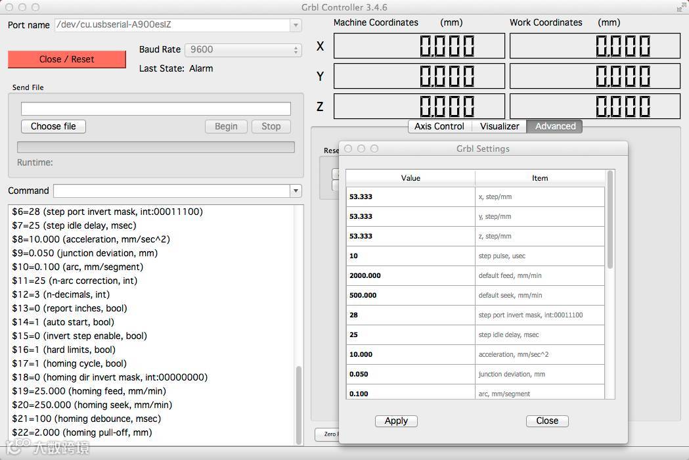Select the acceleration value 10.000
This screenshot has height=460, width=689.
[x=411, y=354]
